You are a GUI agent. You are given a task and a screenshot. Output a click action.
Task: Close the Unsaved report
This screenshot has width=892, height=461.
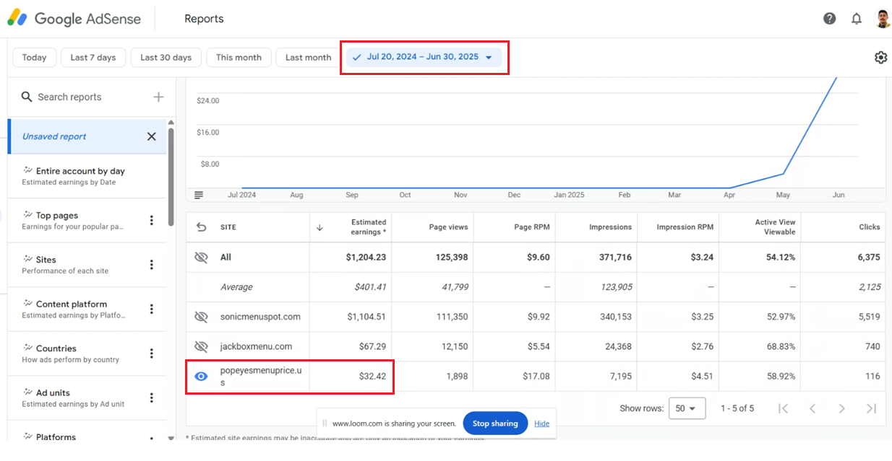point(151,136)
